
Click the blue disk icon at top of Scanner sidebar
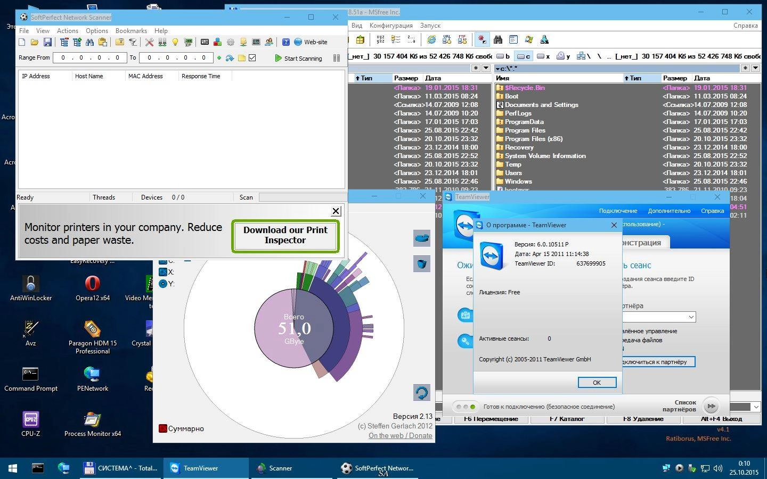pyautogui.click(x=422, y=238)
